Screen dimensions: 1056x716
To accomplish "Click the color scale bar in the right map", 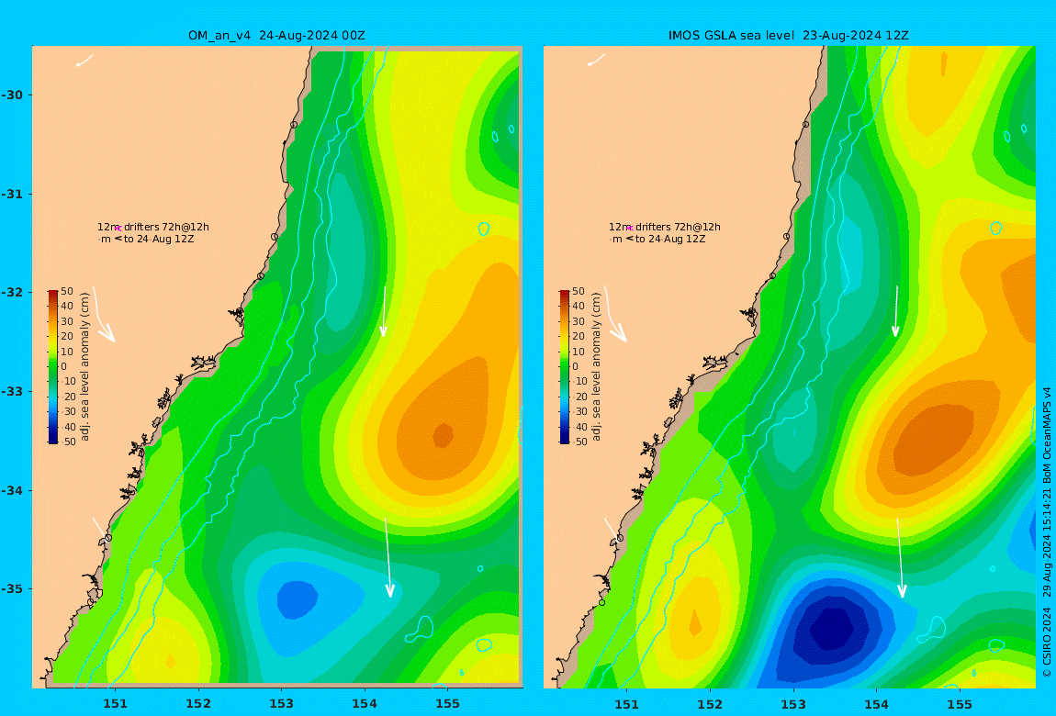I will tap(565, 367).
